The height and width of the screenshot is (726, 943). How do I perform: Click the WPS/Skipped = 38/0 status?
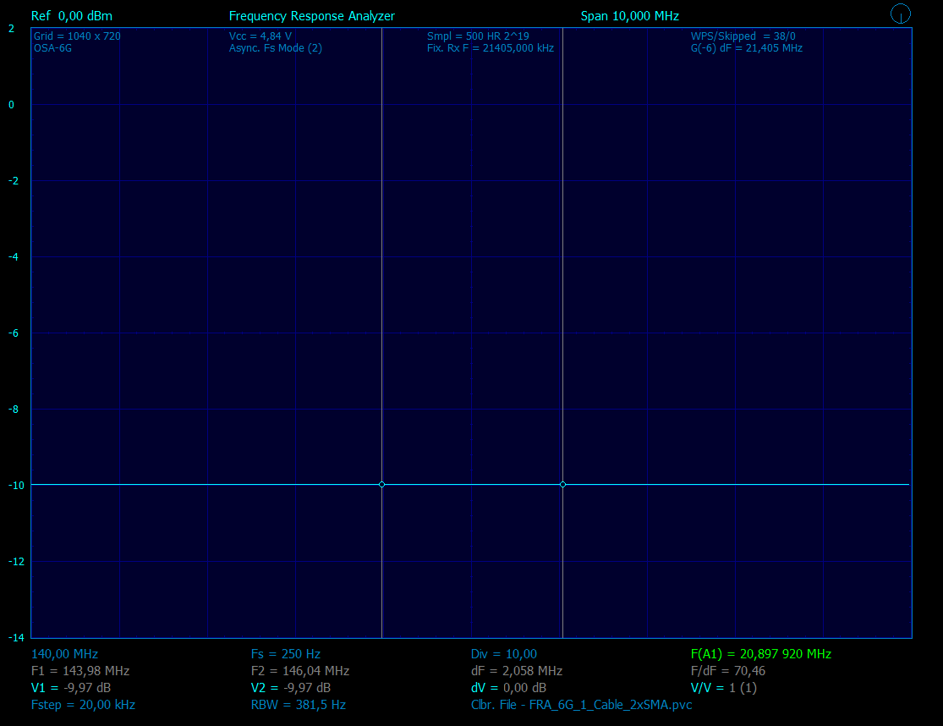(x=743, y=36)
